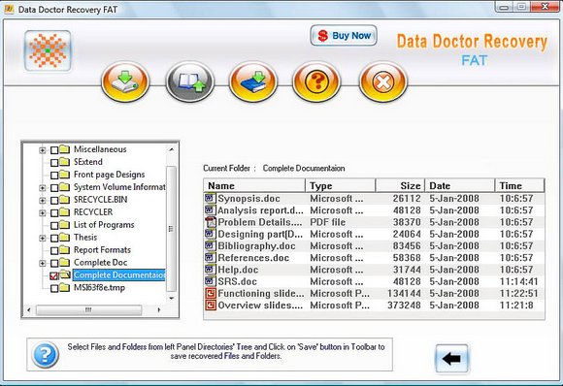Expand the Complete Doc tree node
The width and height of the screenshot is (563, 386).
43,263
